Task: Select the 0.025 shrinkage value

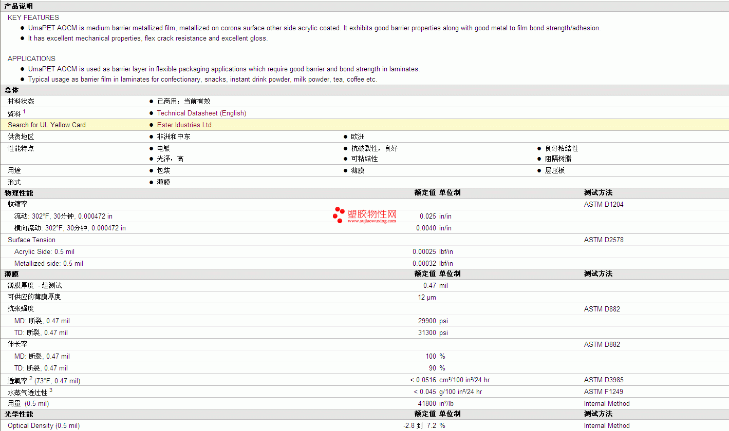Action: (x=428, y=216)
